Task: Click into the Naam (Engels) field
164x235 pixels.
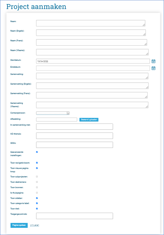Action: pos(91,33)
